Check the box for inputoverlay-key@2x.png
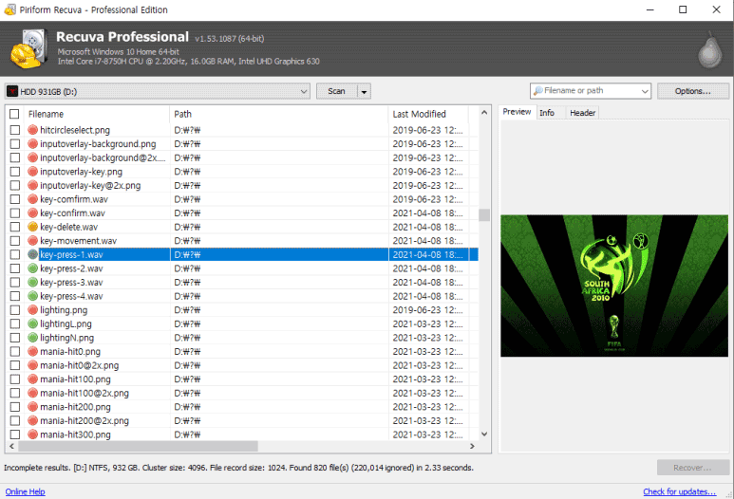 click(x=15, y=185)
